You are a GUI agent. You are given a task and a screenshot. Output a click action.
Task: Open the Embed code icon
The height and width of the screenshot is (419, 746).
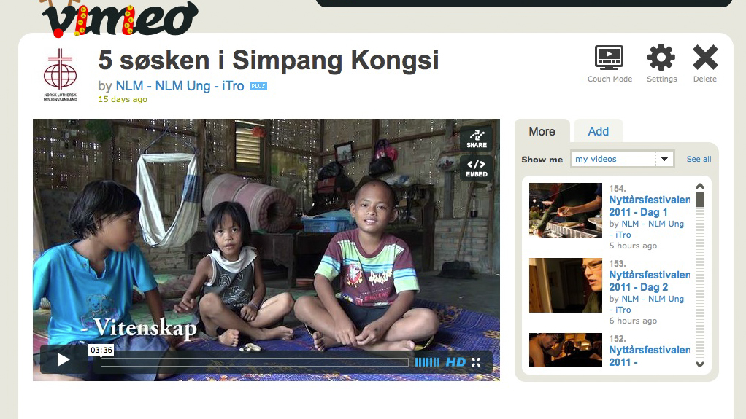[476, 168]
